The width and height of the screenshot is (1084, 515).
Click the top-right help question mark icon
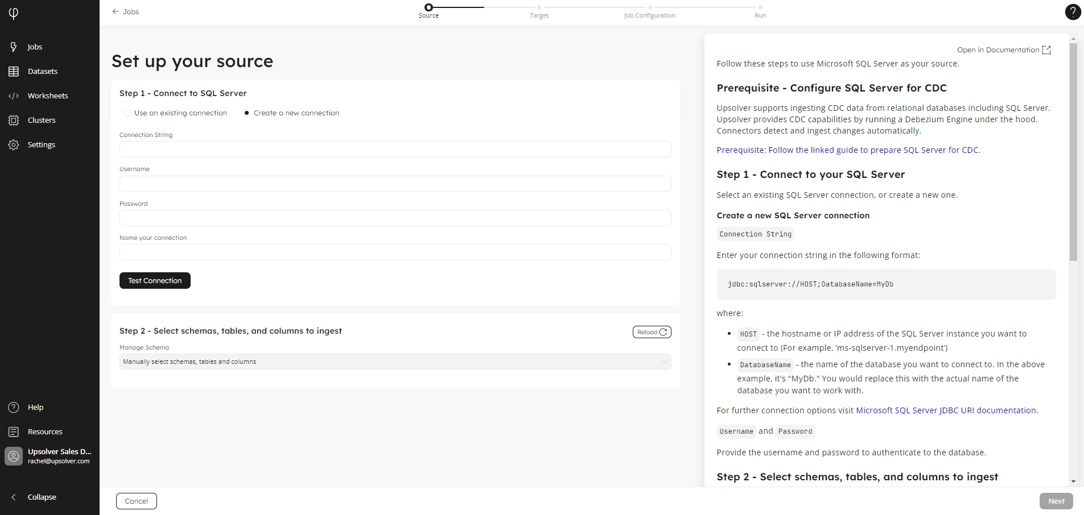1073,12
